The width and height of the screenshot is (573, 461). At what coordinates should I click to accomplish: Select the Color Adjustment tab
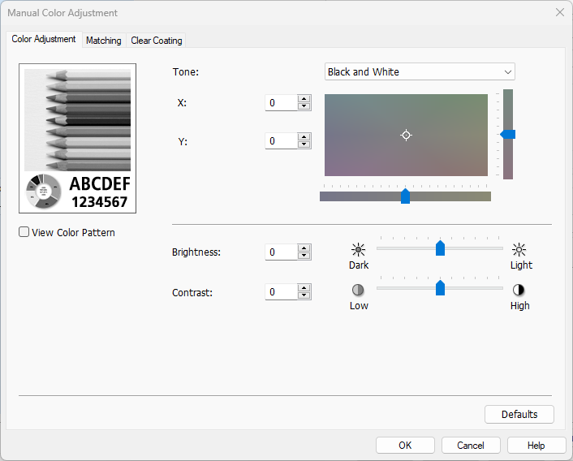(44, 39)
